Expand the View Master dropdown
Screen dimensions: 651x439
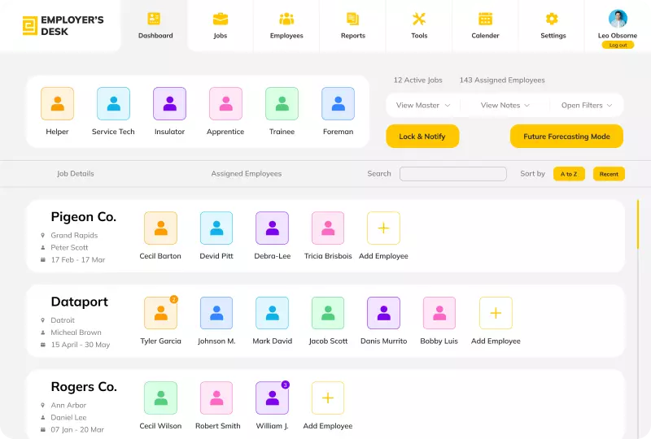(x=422, y=105)
